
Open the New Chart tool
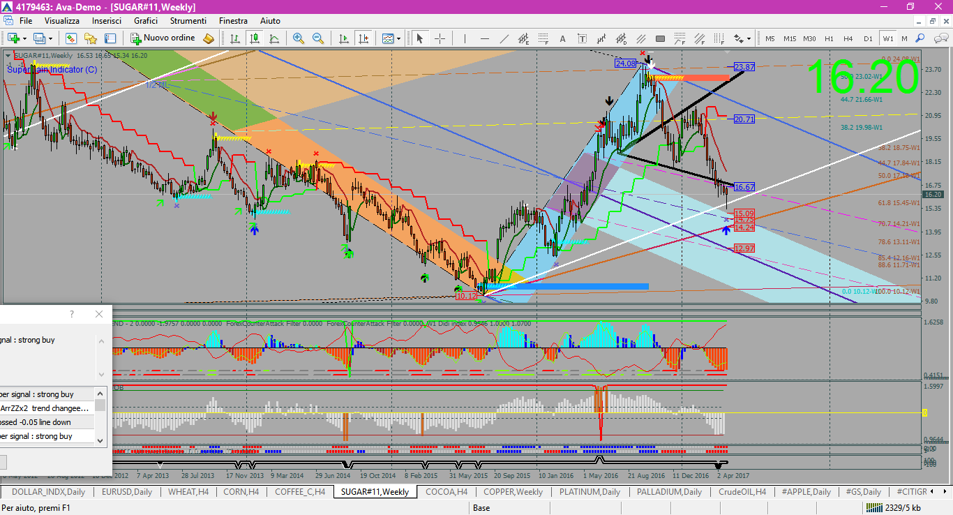(x=13, y=38)
